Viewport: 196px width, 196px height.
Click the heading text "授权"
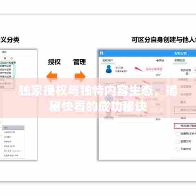(54, 62)
